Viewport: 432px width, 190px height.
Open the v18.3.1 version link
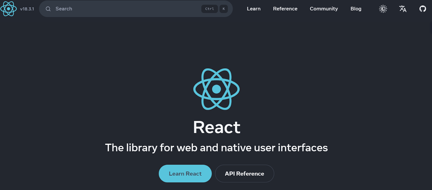[x=27, y=9]
